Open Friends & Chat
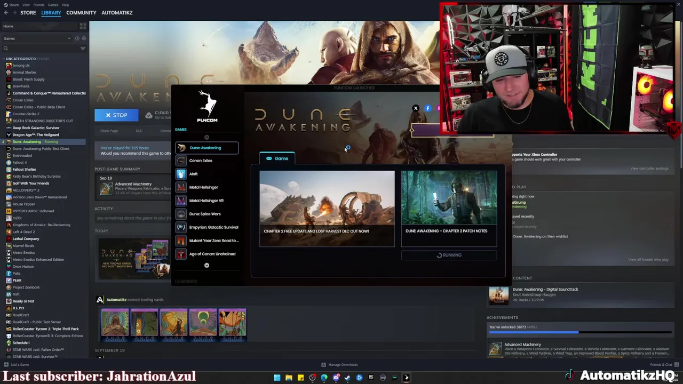The height and width of the screenshot is (384, 683). point(663,365)
